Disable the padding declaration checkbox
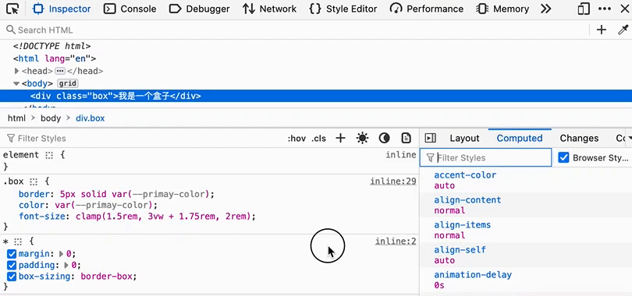The image size is (632, 296). click(11, 265)
